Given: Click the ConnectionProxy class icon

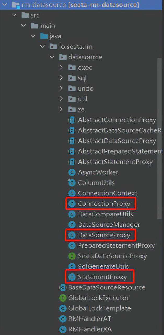Looking at the screenshot, I should pyautogui.click(x=72, y=204).
